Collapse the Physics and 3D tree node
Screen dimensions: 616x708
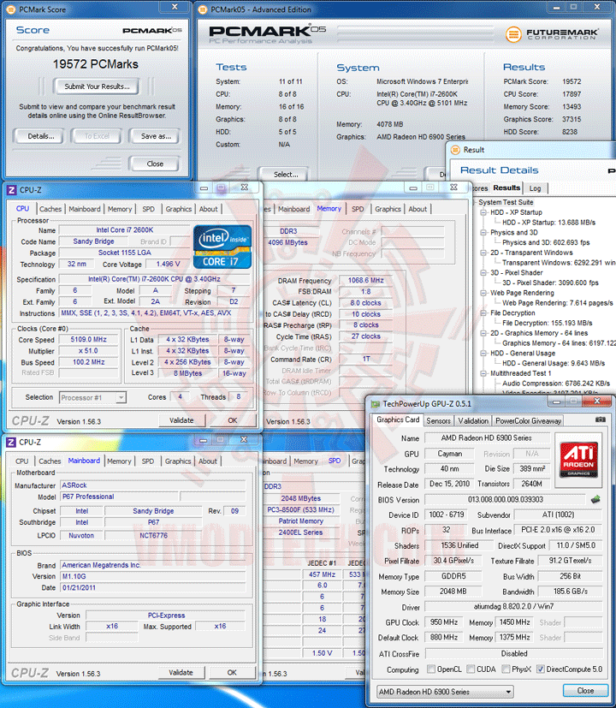pyautogui.click(x=483, y=233)
